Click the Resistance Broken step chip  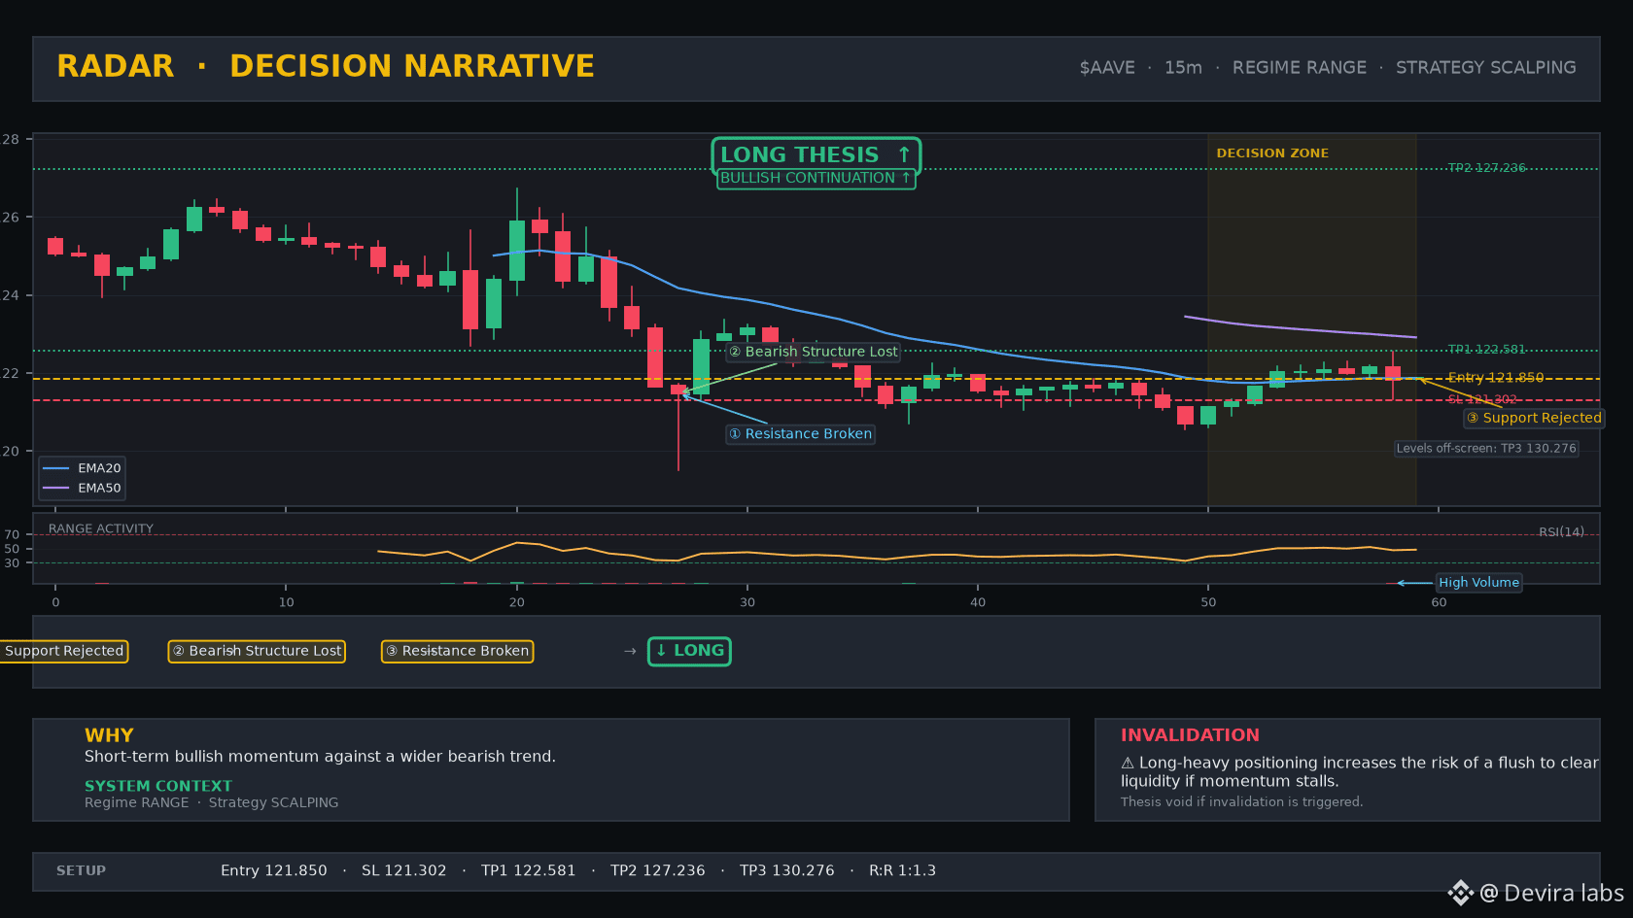pyautogui.click(x=457, y=651)
